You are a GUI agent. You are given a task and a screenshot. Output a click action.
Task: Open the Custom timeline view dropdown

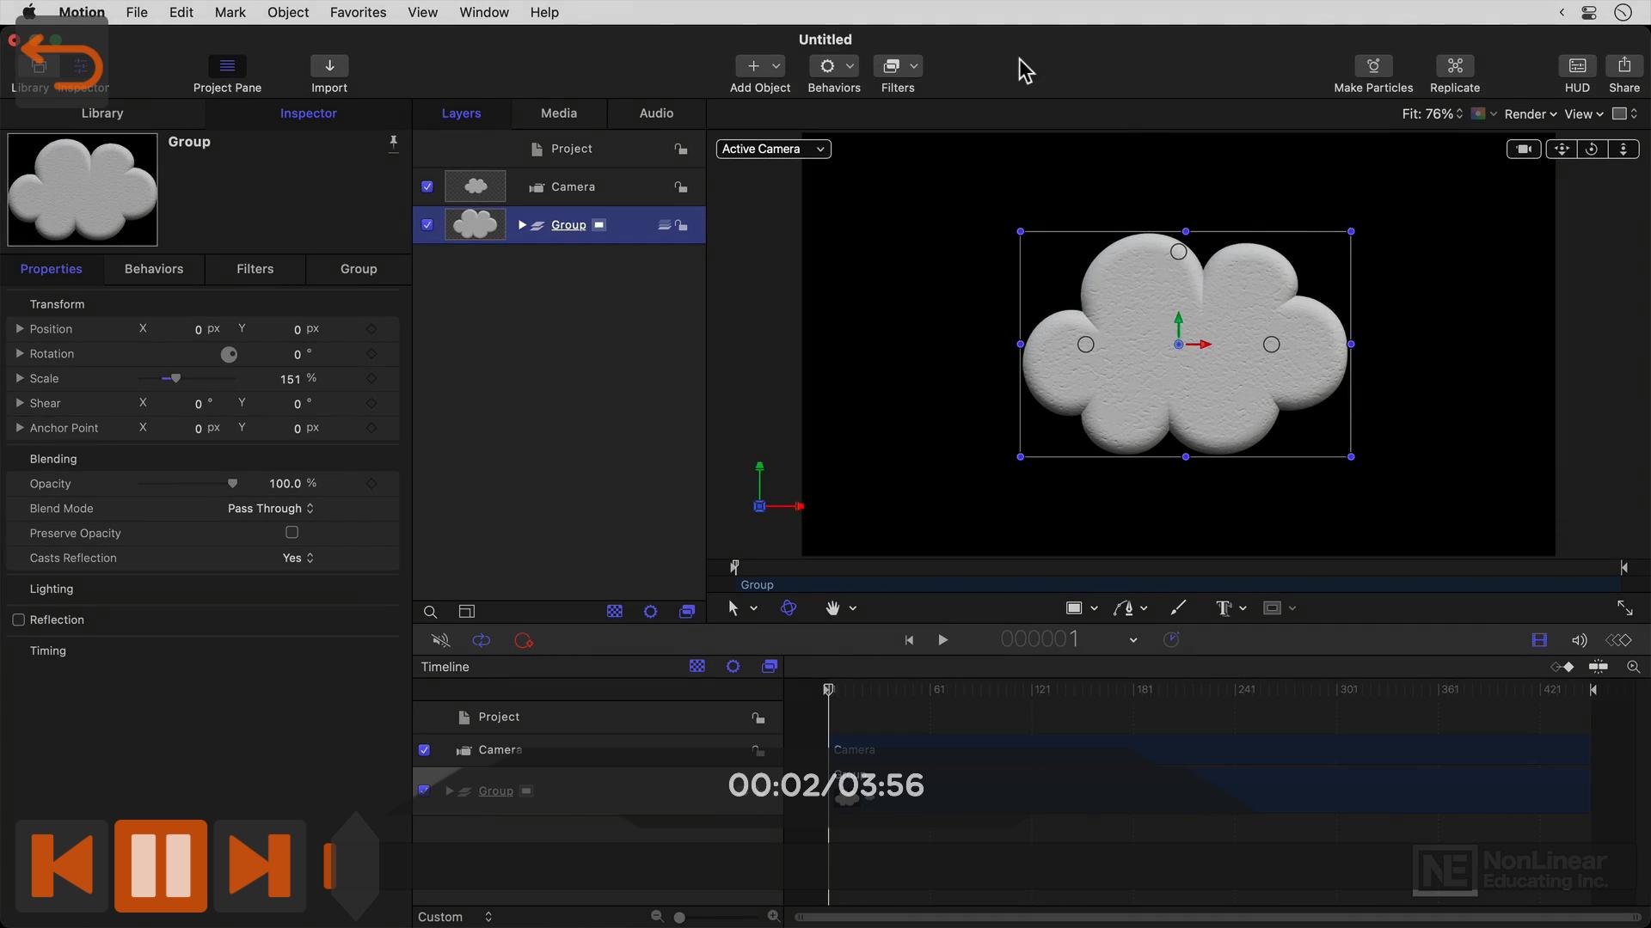[455, 917]
